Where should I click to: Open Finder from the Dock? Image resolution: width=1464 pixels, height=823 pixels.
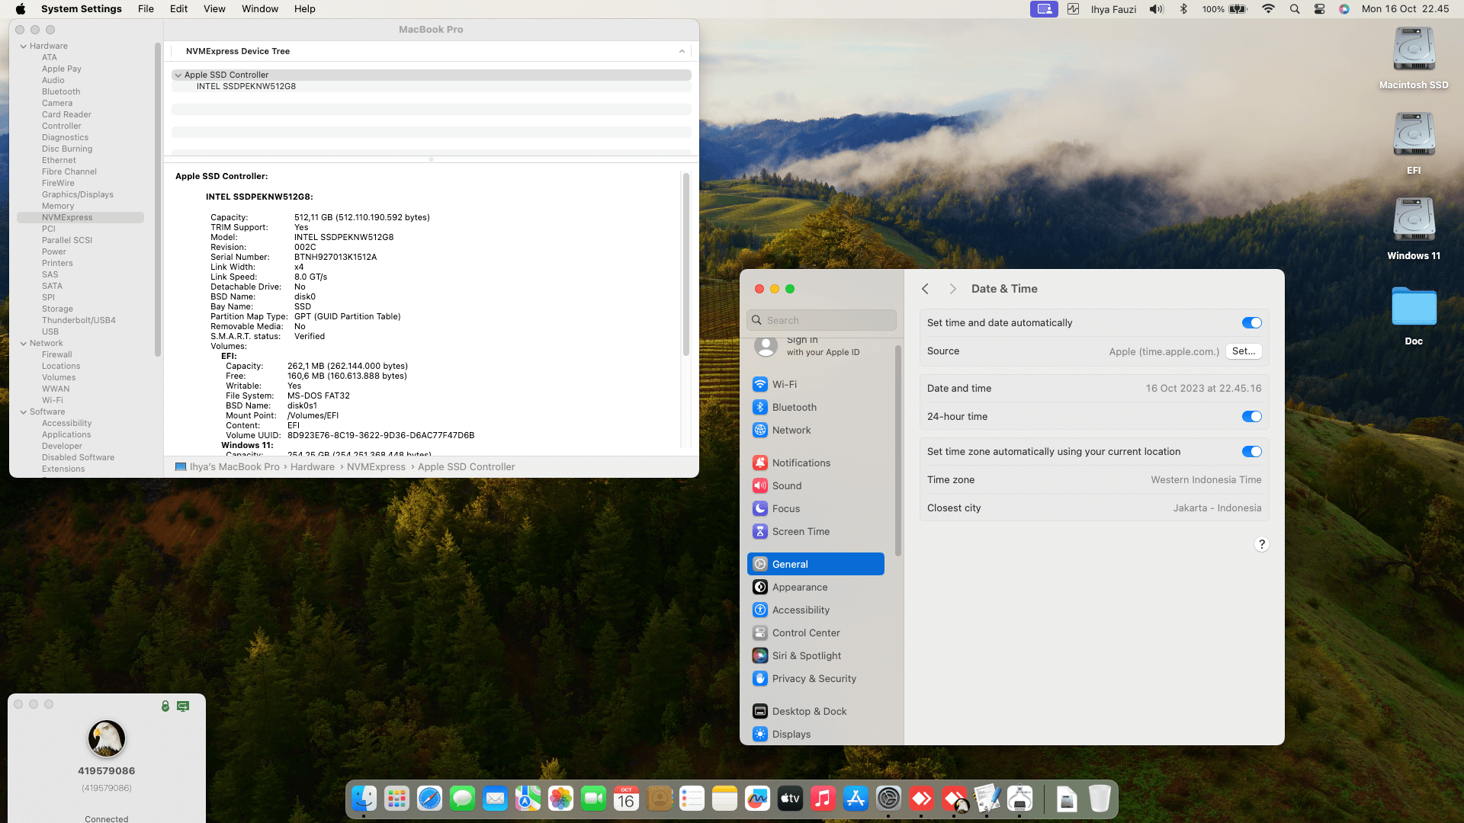click(364, 799)
